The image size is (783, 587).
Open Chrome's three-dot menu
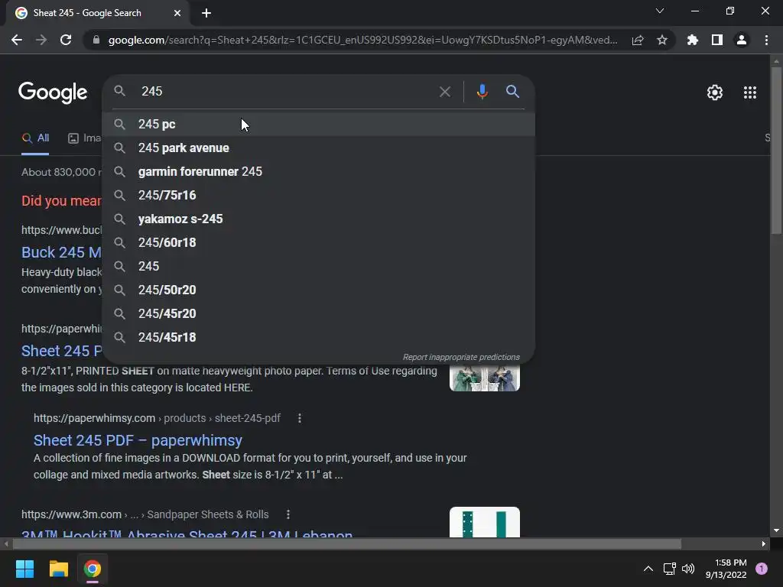[766, 40]
